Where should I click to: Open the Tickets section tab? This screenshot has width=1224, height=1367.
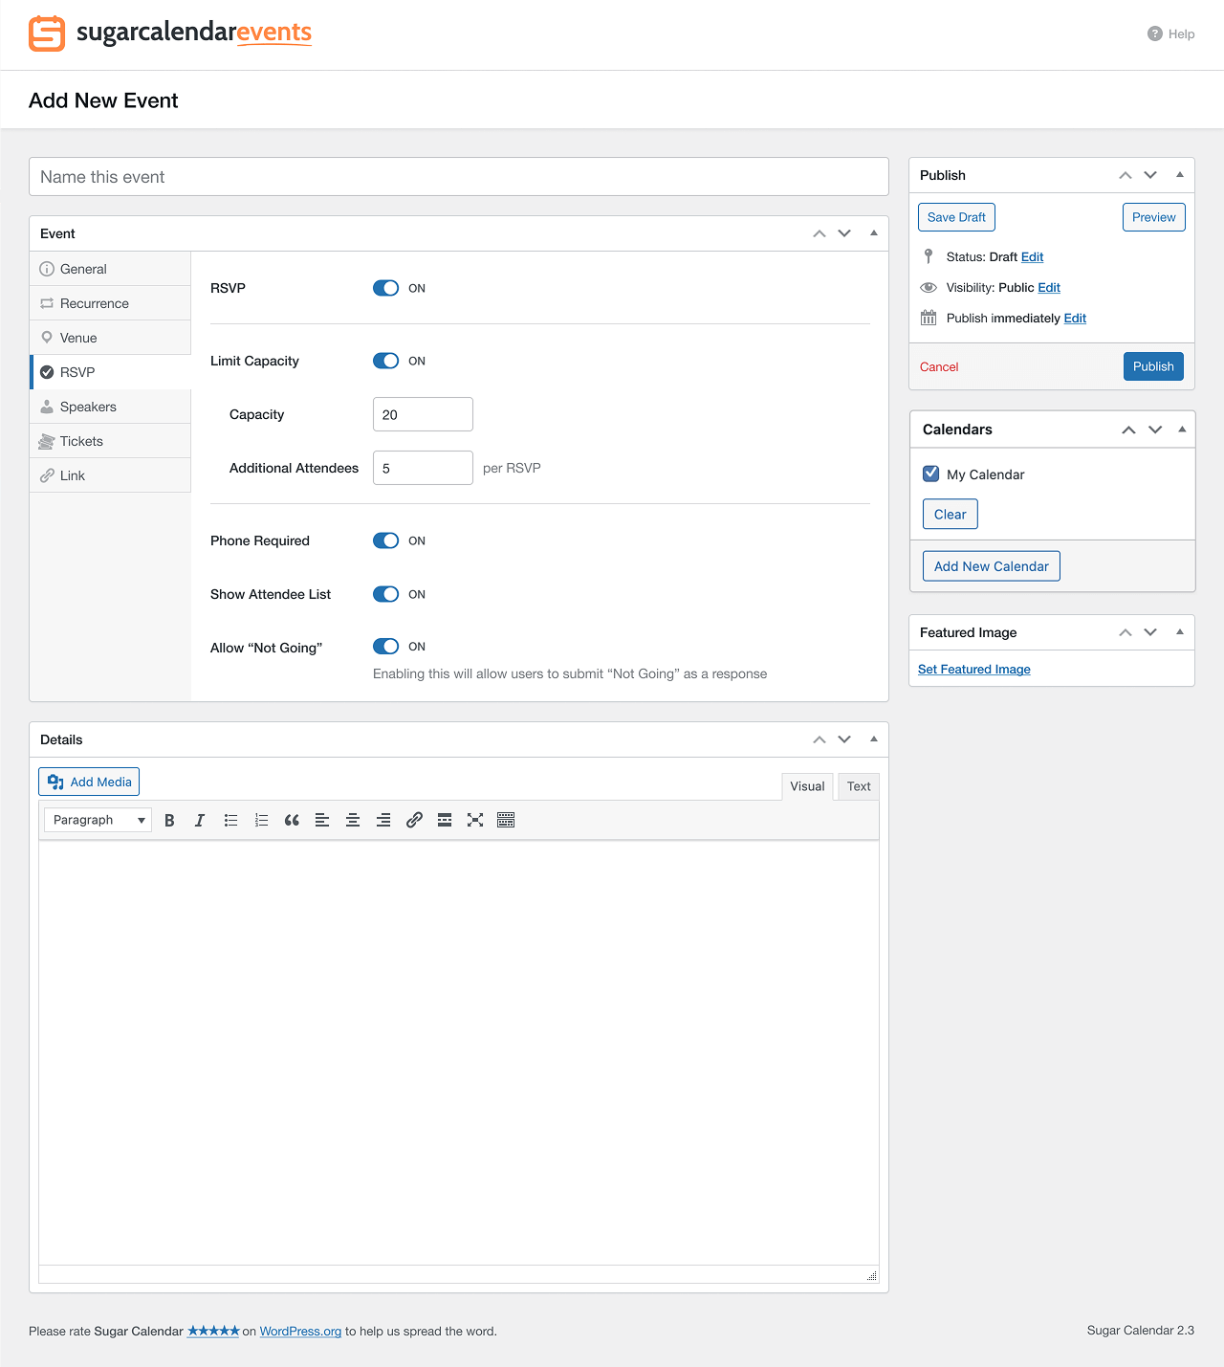(81, 441)
